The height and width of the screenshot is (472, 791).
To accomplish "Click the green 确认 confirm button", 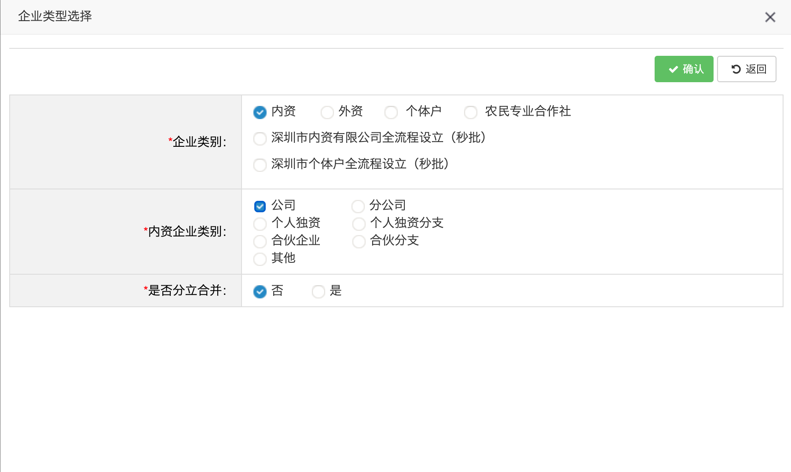I will point(684,69).
